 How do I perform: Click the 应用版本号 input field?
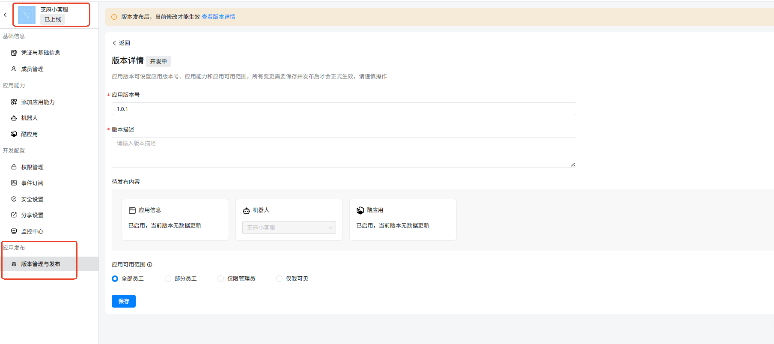click(344, 109)
